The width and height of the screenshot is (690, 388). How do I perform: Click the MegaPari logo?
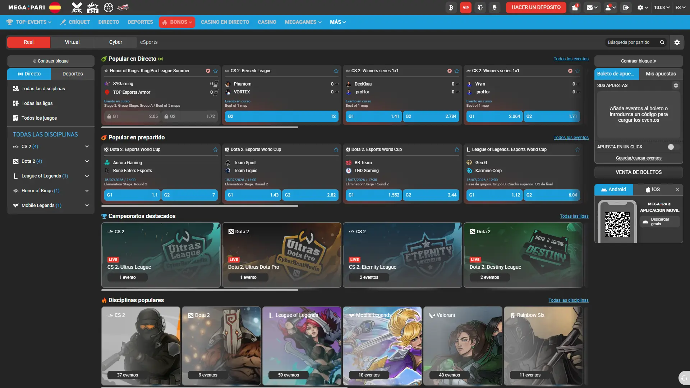[27, 7]
